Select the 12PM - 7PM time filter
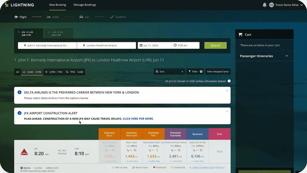The height and width of the screenshot is (173, 307). click(x=53, y=72)
